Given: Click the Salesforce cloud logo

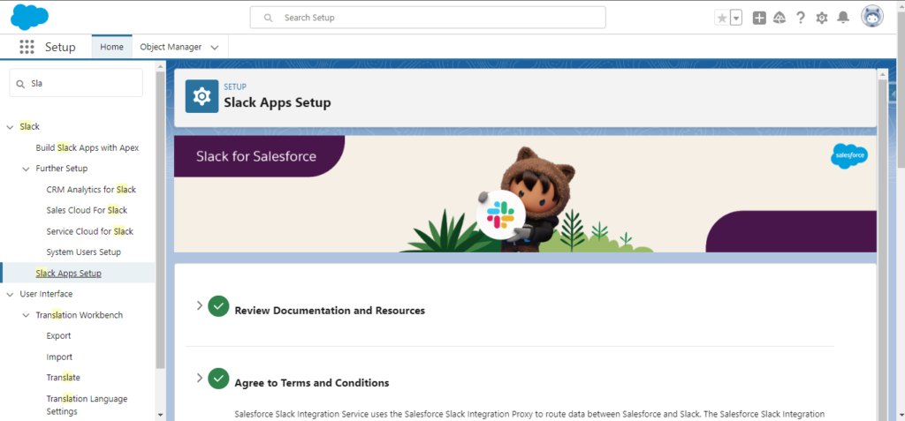Looking at the screenshot, I should pos(29,17).
